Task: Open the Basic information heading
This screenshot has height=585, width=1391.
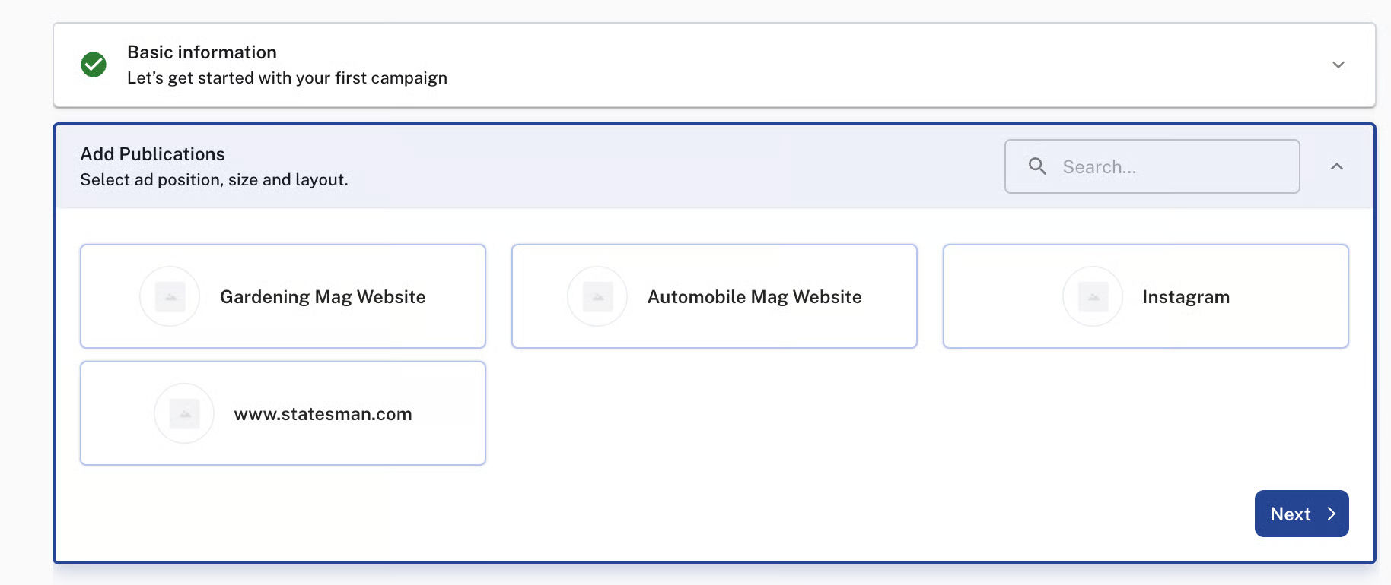Action: 202,52
